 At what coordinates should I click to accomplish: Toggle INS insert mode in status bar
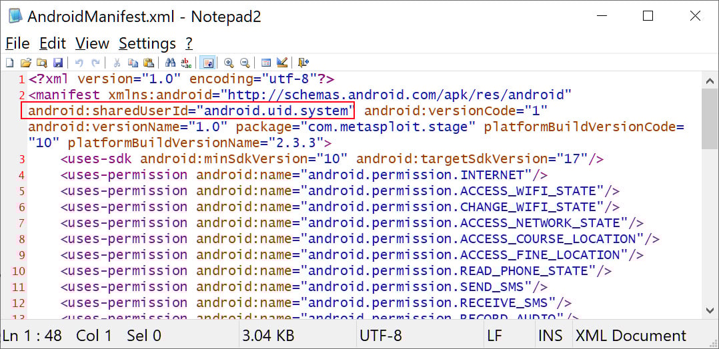[x=551, y=336]
